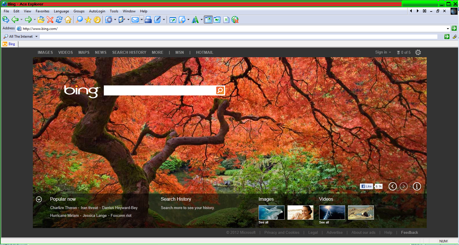Go to the home page via house icon
This screenshot has height=245, width=459.
(68, 20)
